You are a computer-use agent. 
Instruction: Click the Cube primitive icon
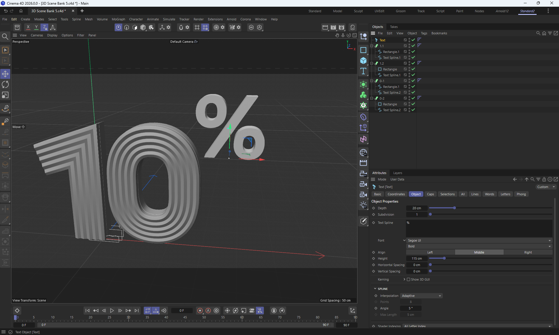point(363,61)
